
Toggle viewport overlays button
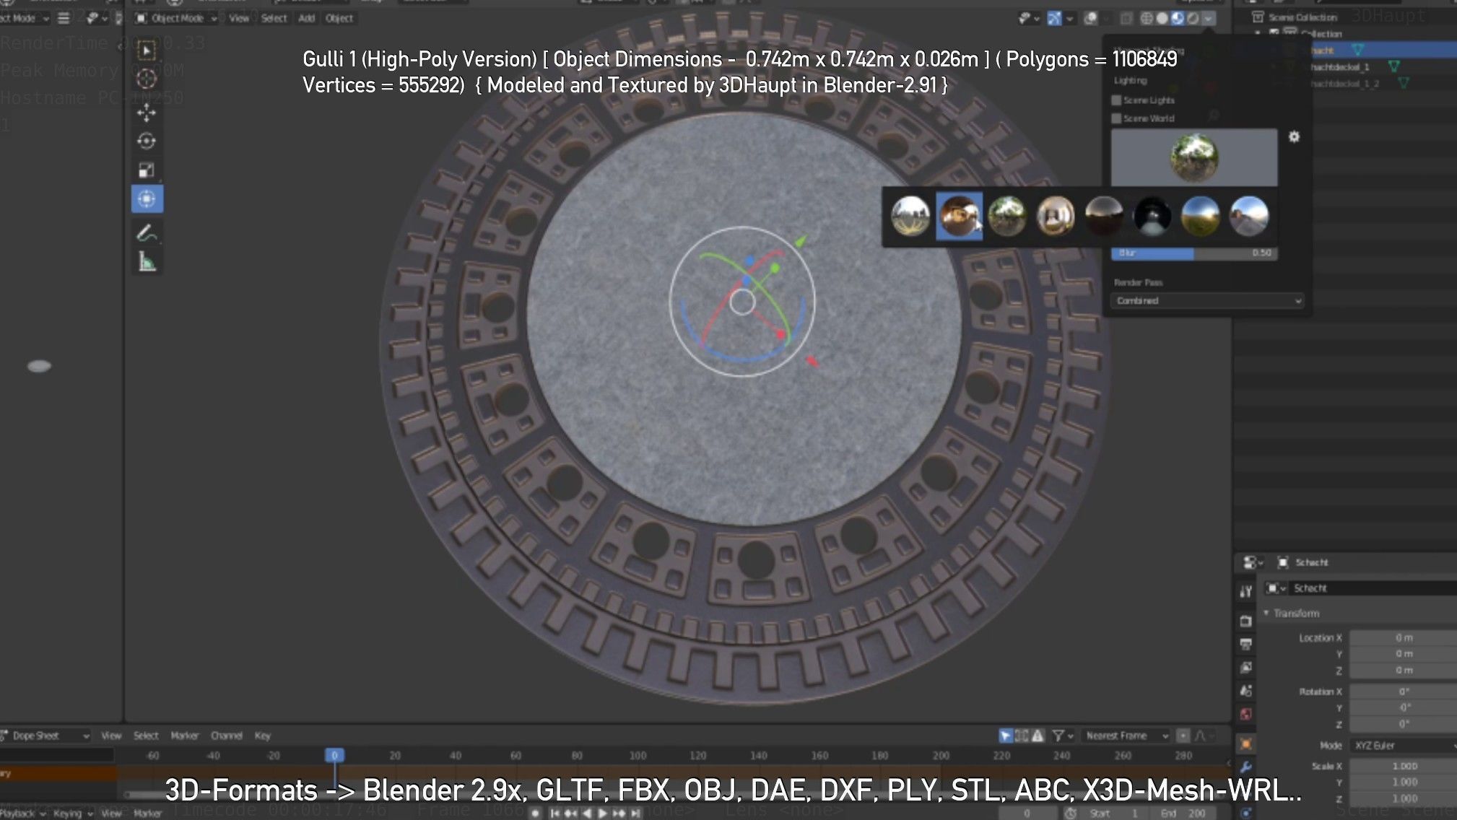pos(1091,18)
